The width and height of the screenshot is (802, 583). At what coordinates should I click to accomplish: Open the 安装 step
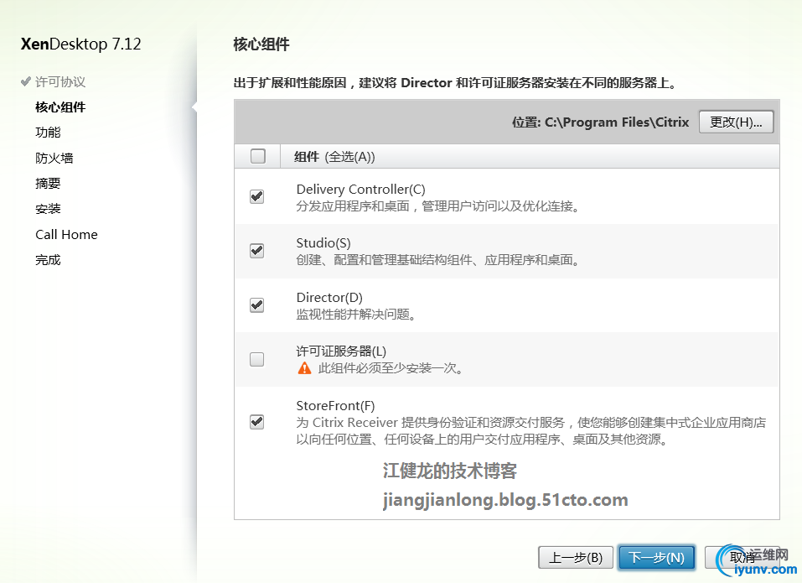[x=48, y=209]
